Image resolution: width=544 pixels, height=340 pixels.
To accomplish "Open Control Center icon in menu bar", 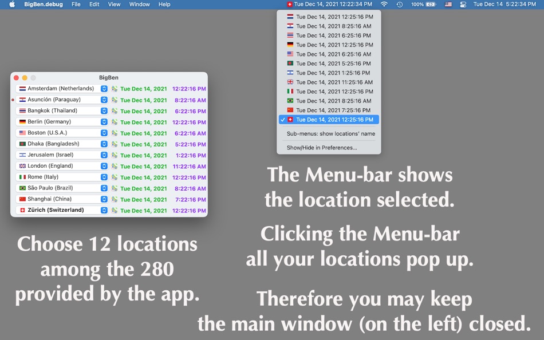I will click(463, 5).
